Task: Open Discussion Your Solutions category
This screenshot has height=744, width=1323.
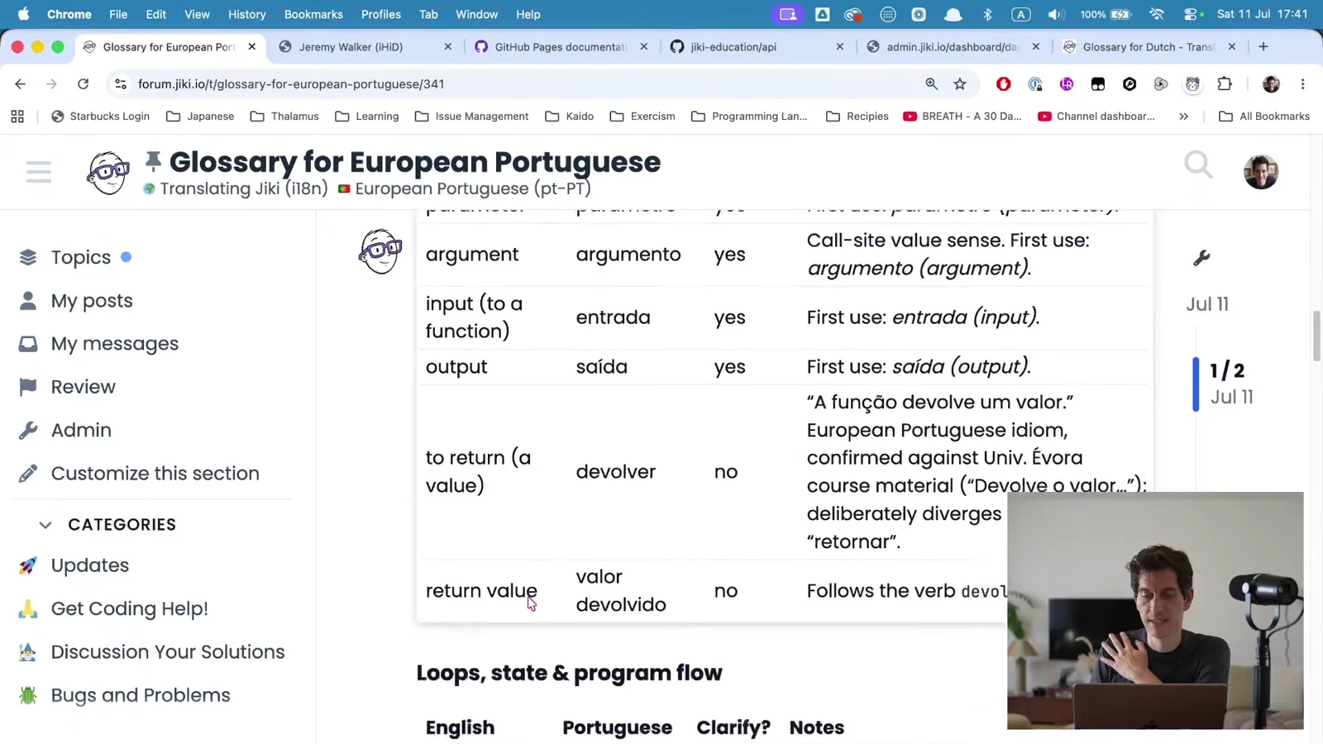Action: pyautogui.click(x=168, y=652)
